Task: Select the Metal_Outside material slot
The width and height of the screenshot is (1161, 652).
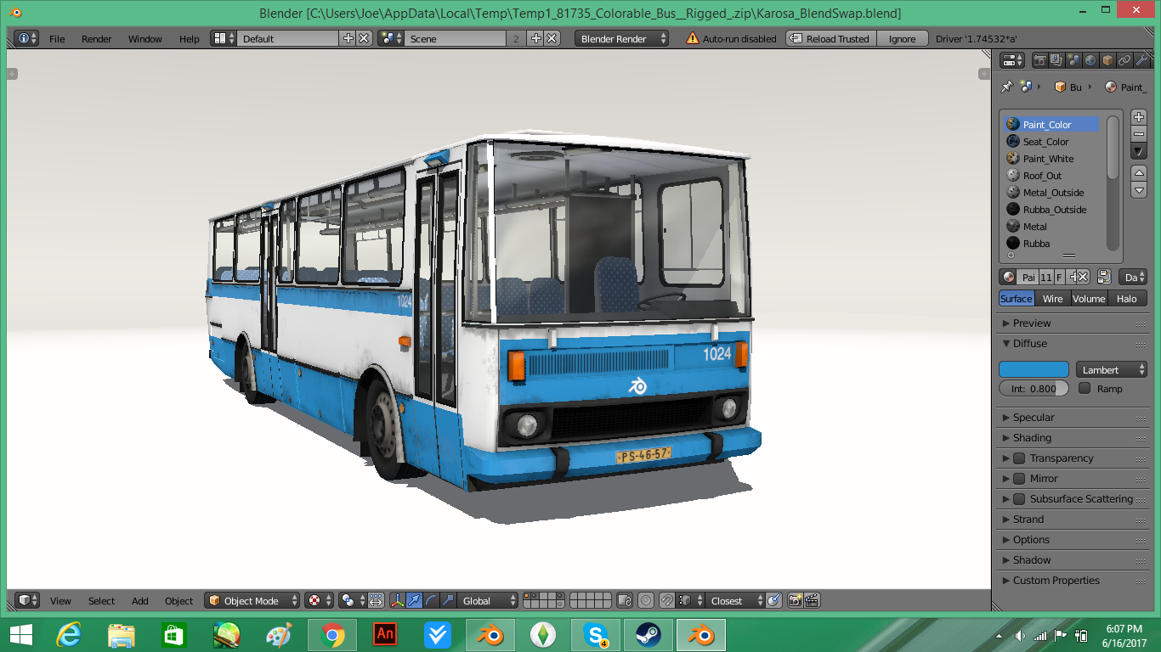Action: click(1052, 193)
